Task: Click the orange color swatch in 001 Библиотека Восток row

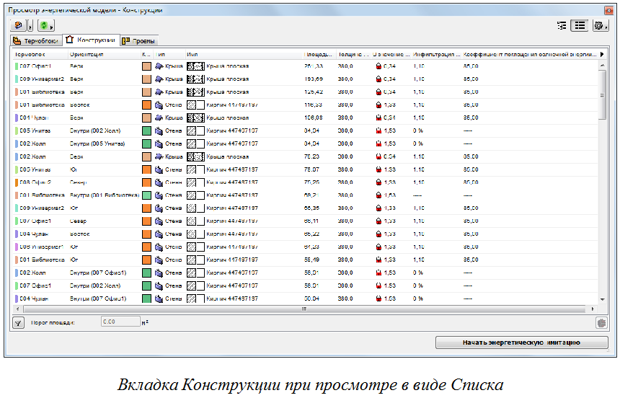Action: pyautogui.click(x=146, y=105)
